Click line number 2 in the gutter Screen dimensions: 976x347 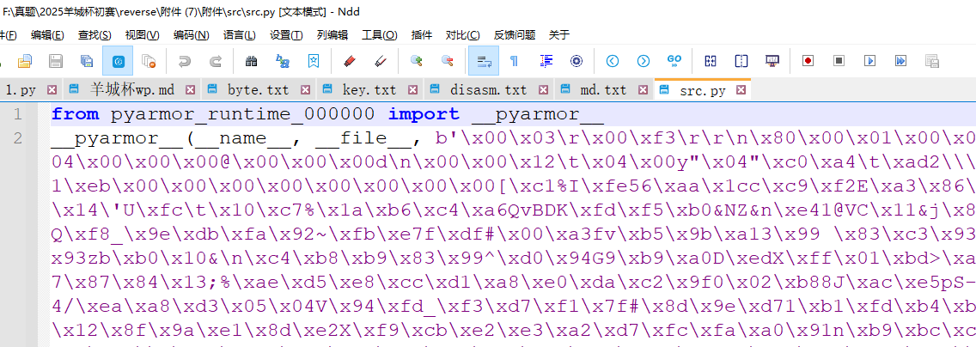point(18,138)
